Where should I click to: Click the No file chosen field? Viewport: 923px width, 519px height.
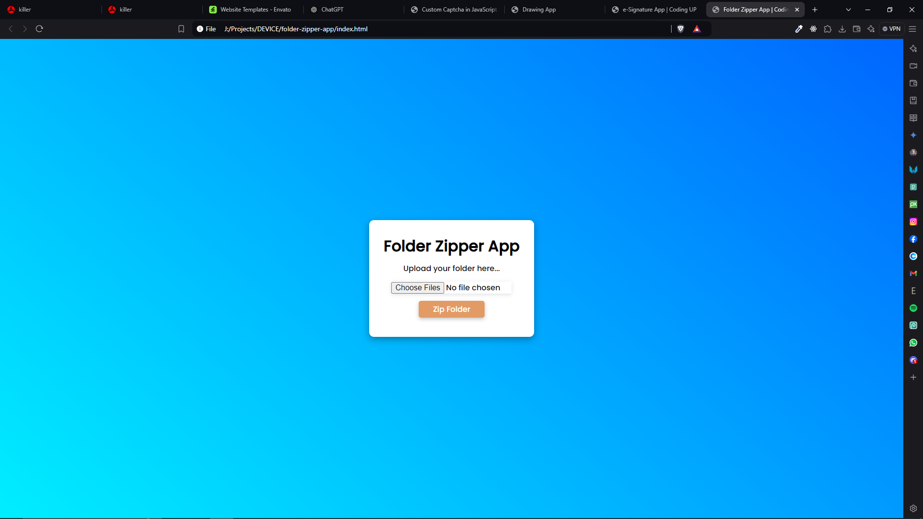(x=473, y=287)
